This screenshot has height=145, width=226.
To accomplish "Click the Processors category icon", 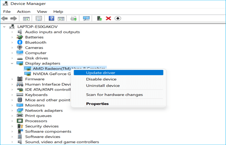I will click(20, 121).
